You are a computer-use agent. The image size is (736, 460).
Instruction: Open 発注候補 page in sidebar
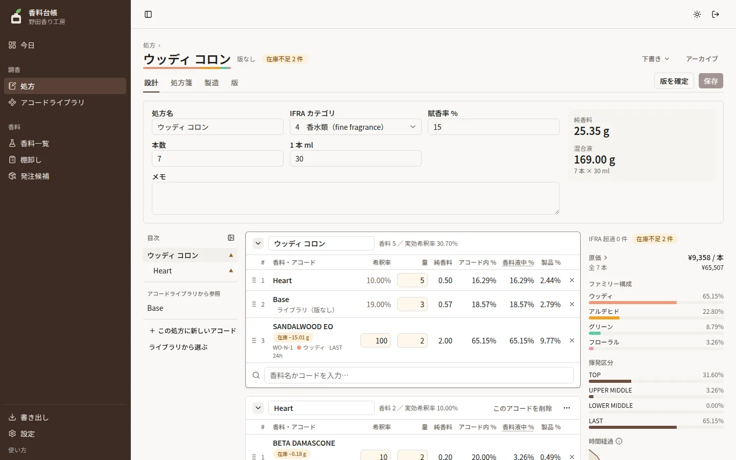coord(65,176)
